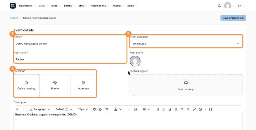The width and height of the screenshot is (256, 130).
Task: Edit host photo avatar
Action: tap(135, 61)
